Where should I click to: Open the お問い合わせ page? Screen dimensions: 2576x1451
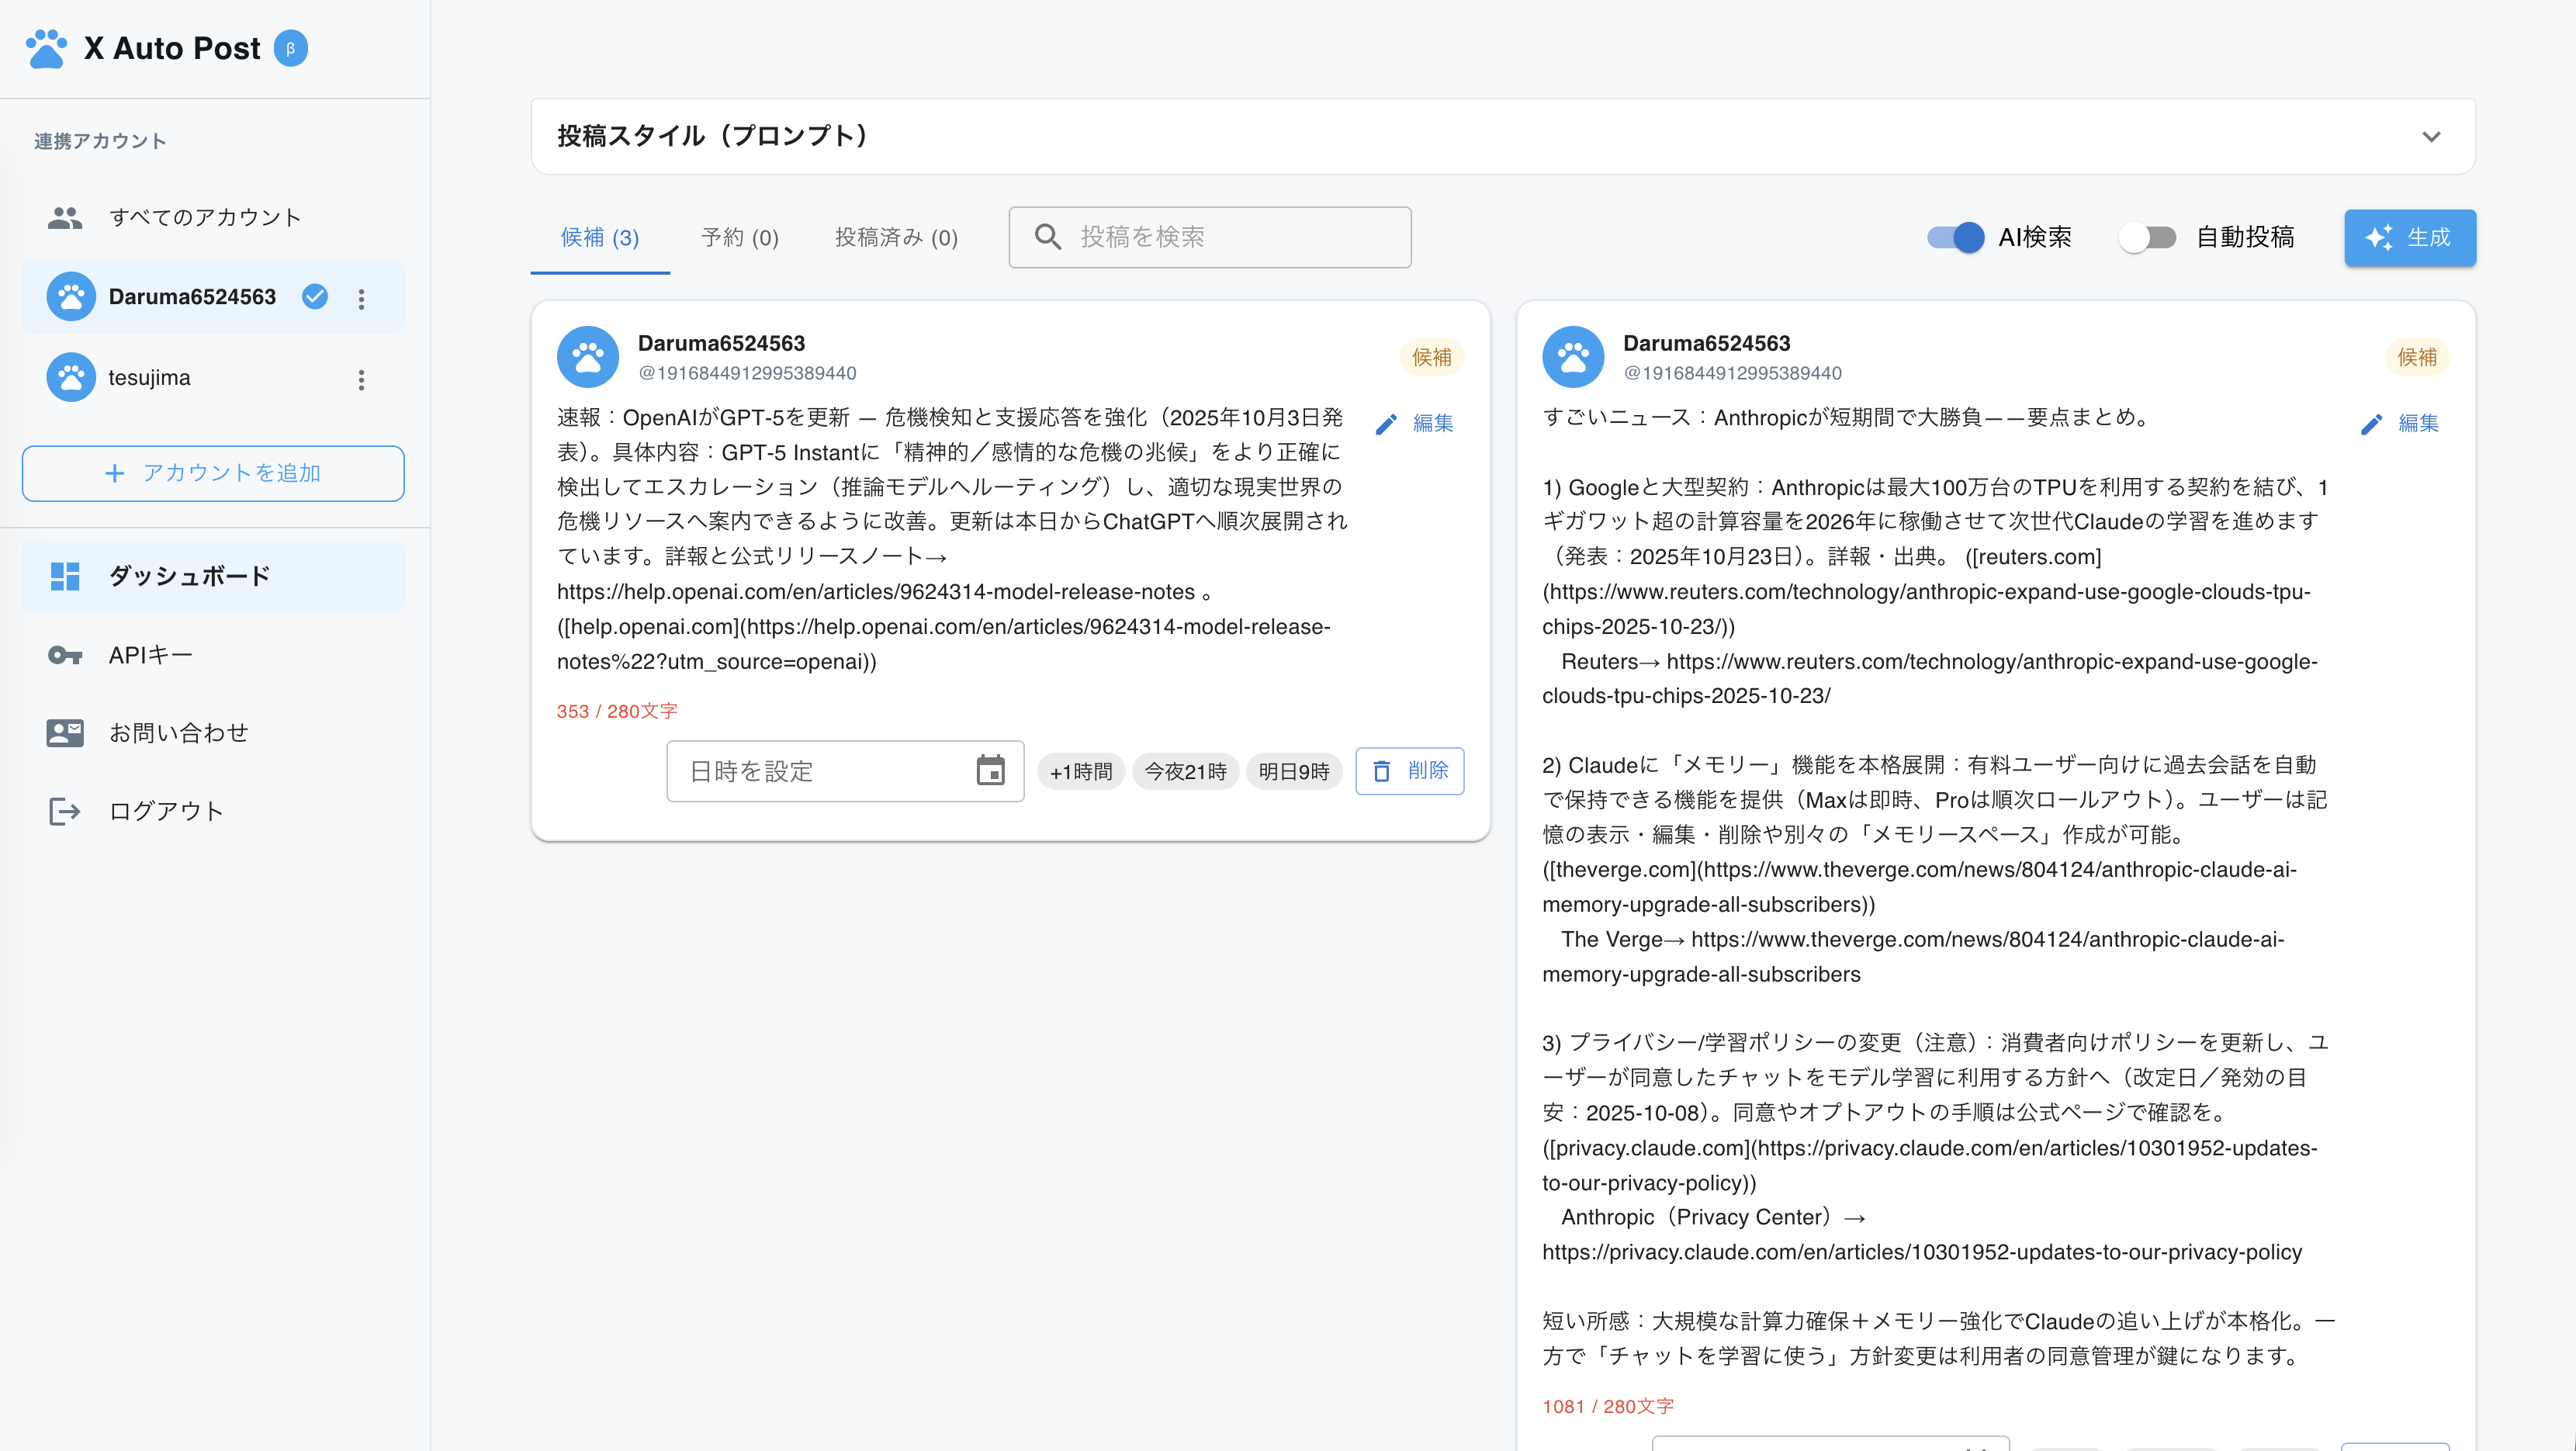click(213, 733)
